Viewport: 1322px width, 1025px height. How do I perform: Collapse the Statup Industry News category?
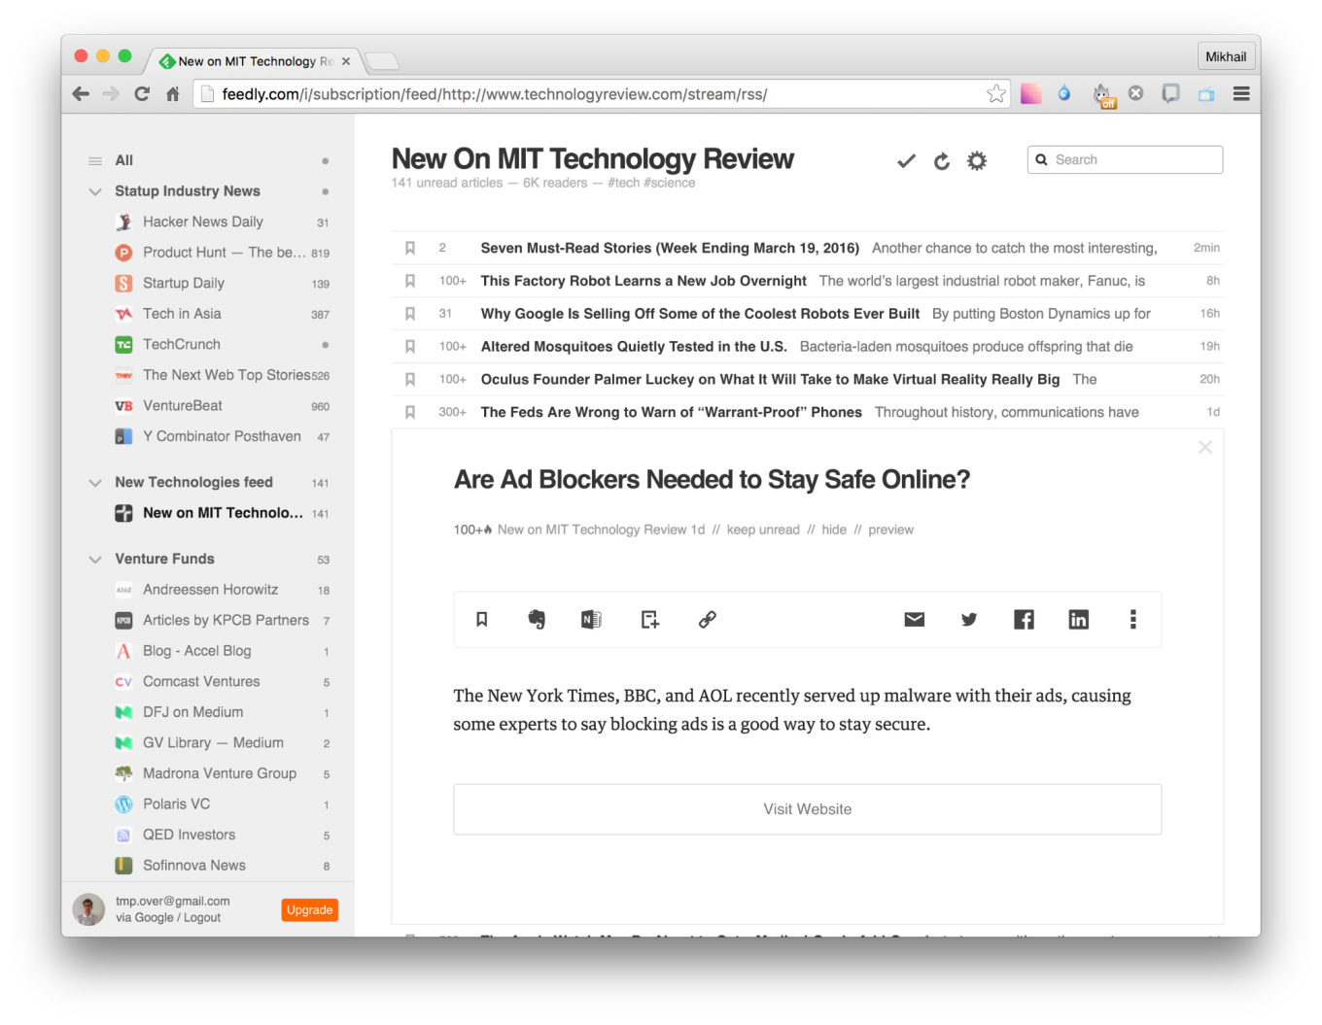(95, 191)
